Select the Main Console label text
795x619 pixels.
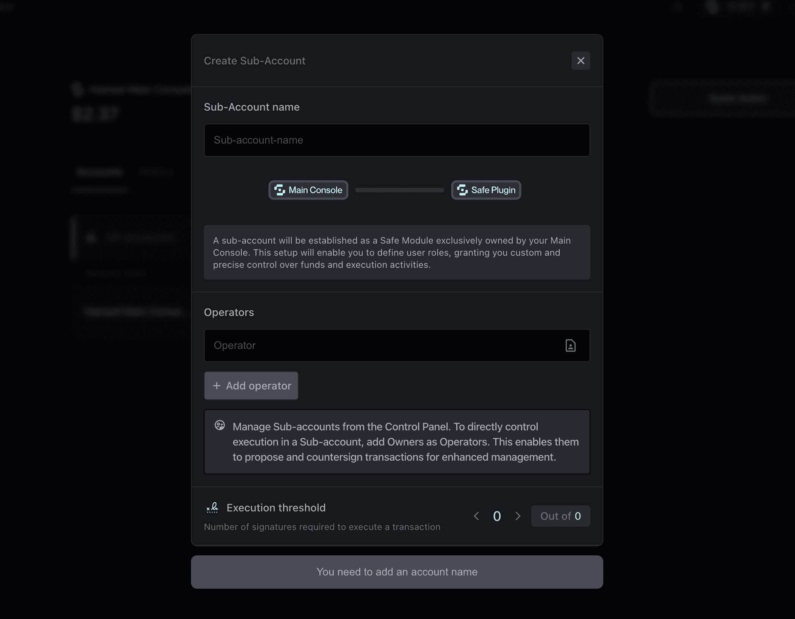315,190
